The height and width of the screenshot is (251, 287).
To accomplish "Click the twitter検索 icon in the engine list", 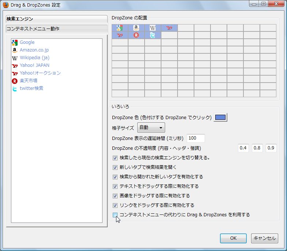I will (15, 88).
